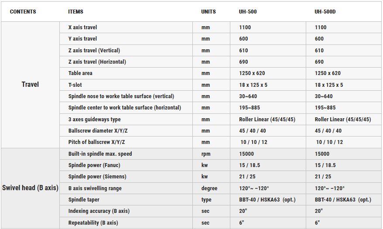Click the CONTENTS column header

(x=23, y=12)
